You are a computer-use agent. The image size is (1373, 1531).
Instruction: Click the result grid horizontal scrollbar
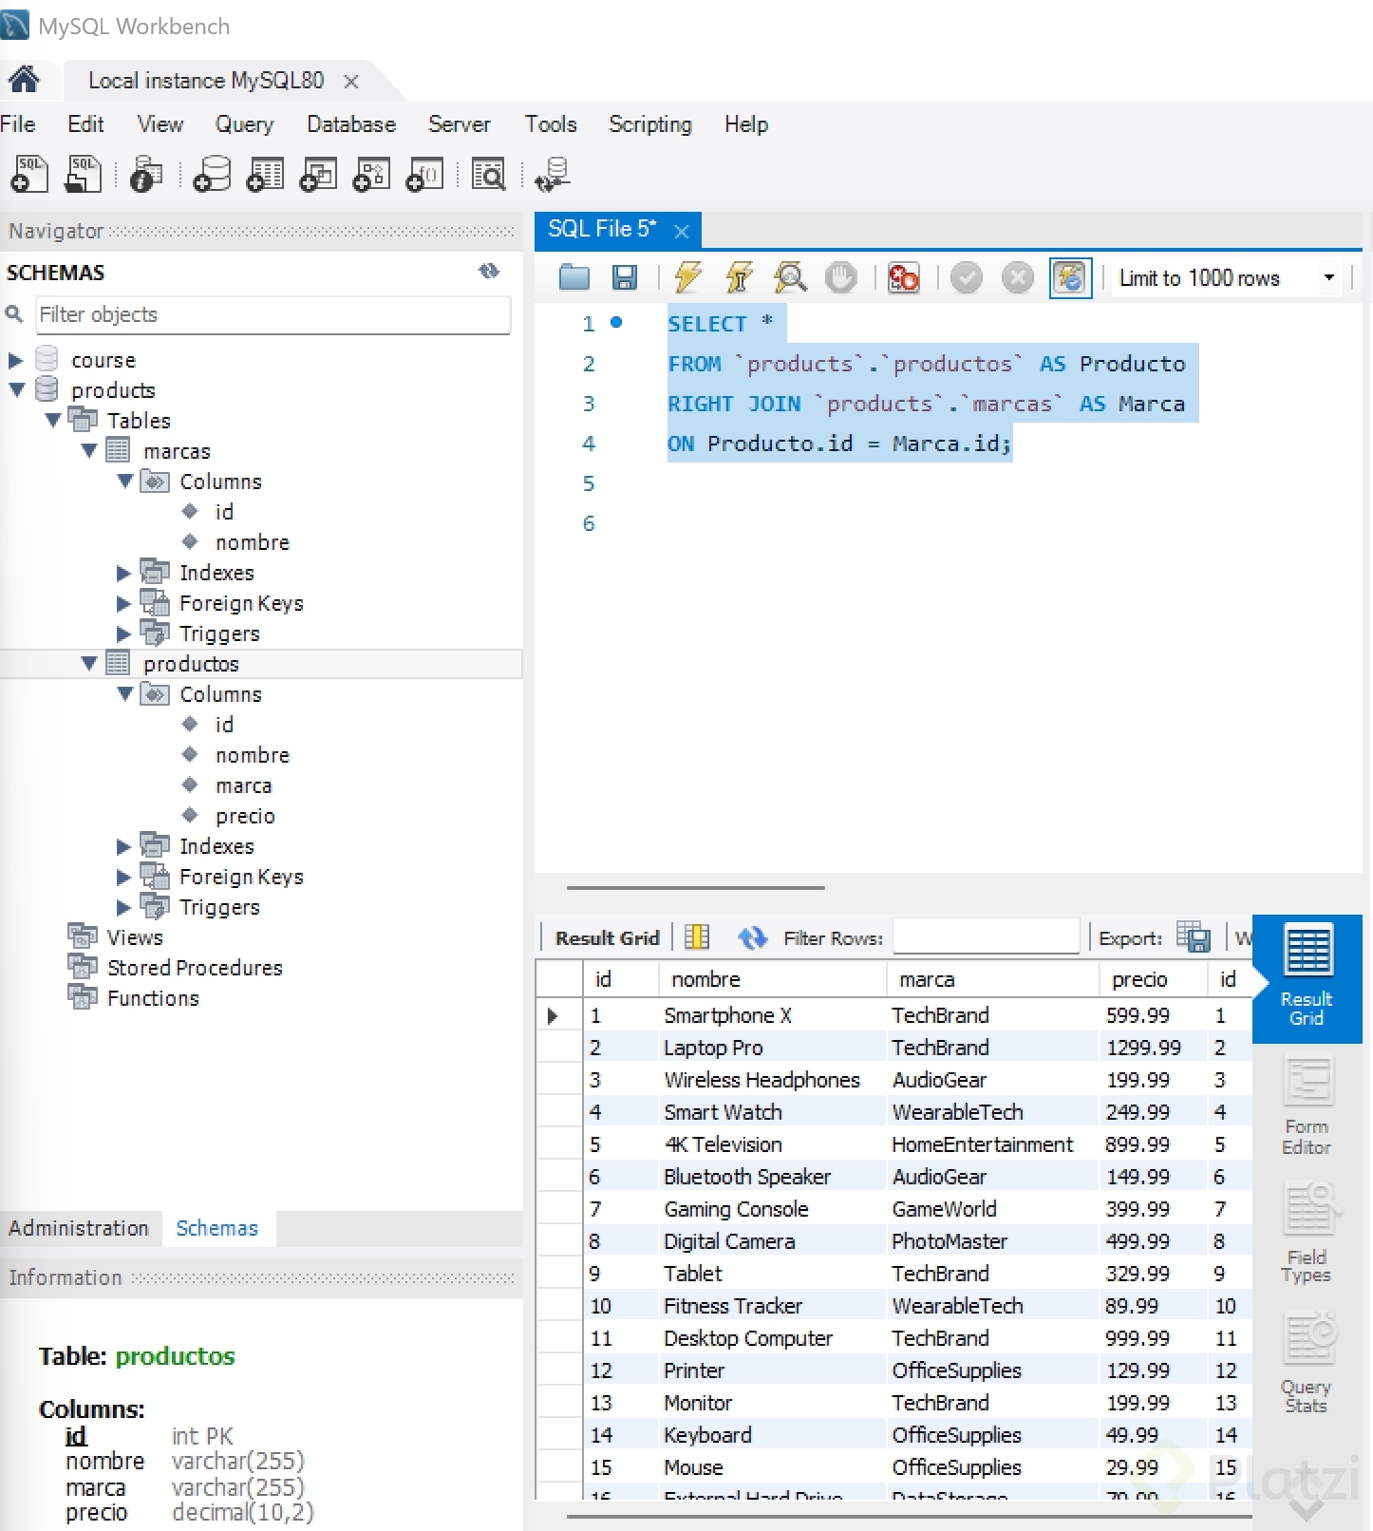(910, 1517)
